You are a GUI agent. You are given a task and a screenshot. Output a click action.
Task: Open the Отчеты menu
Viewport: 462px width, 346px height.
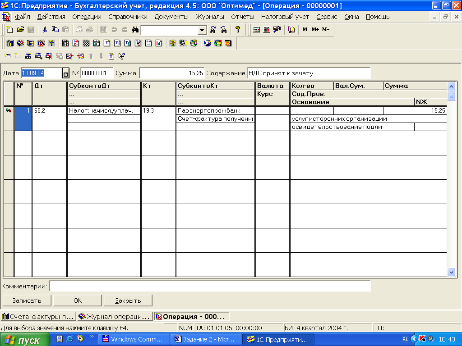click(242, 17)
